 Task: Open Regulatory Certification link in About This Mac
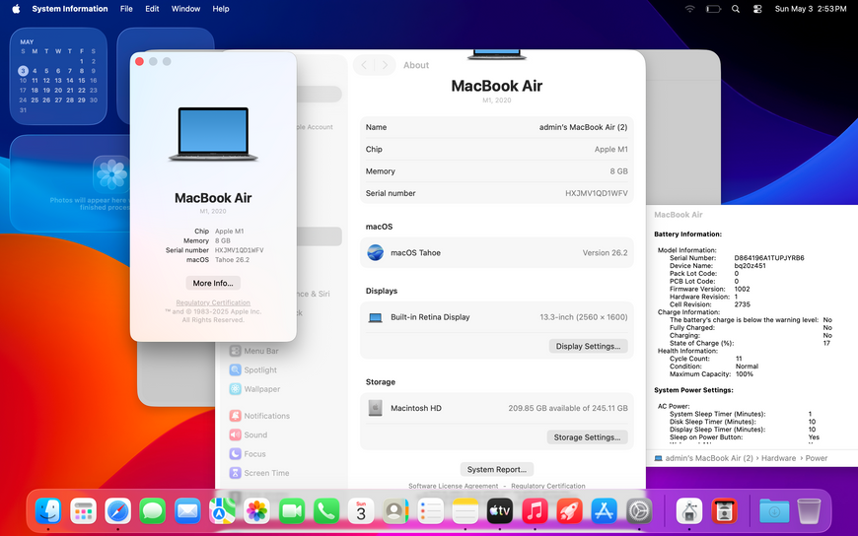pos(213,302)
